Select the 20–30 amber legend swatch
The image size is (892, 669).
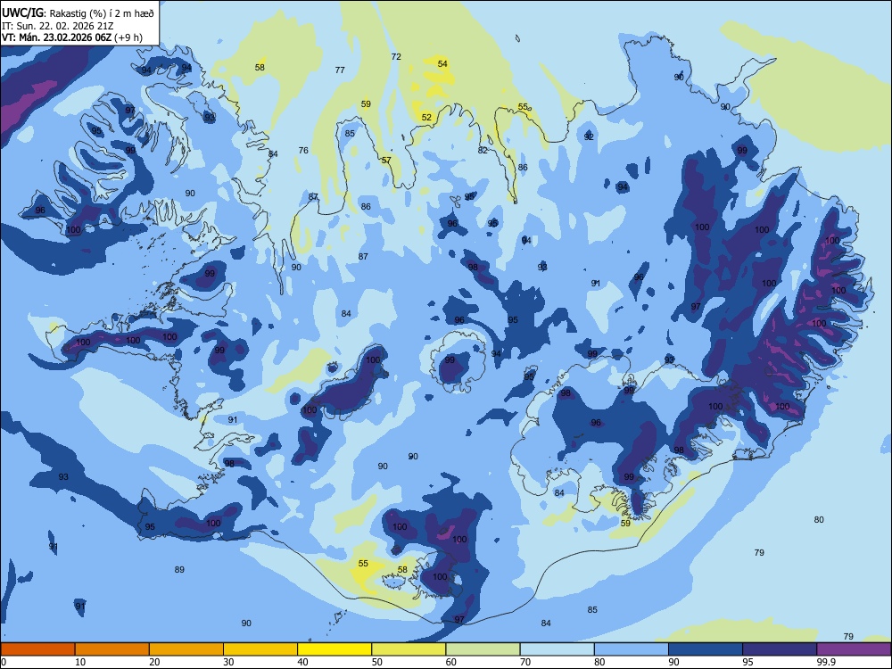point(186,649)
